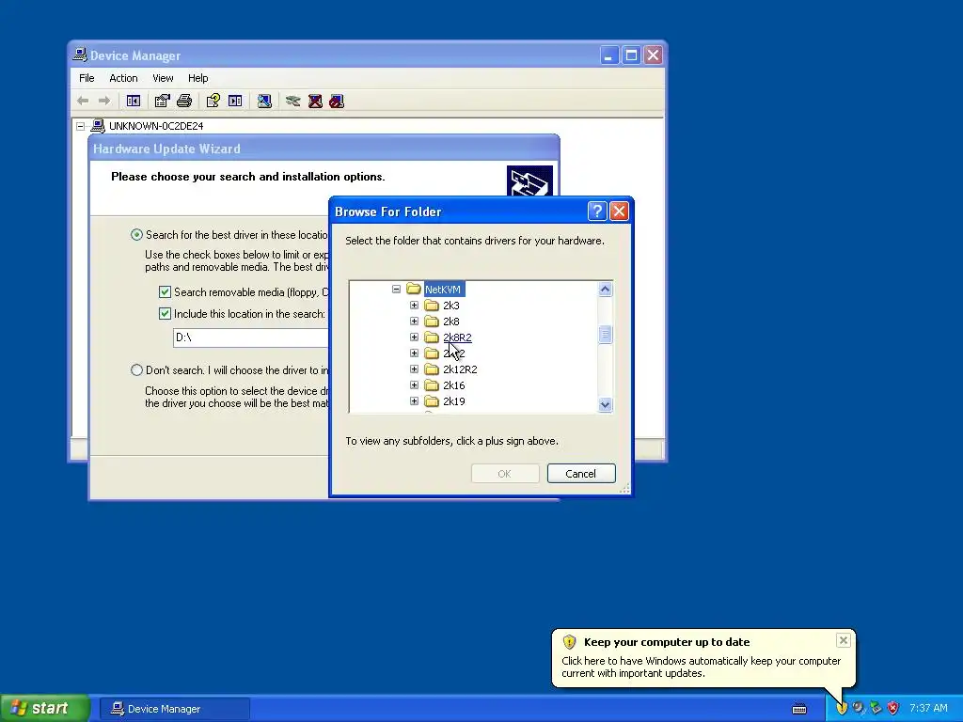Screen dimensions: 963x722
Task: Click the Update Driver toolbar icon
Action: tap(293, 101)
